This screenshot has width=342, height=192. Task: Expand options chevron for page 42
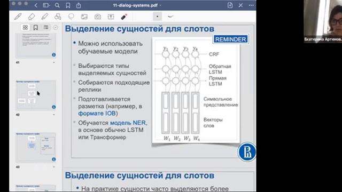[x=54, y=115]
